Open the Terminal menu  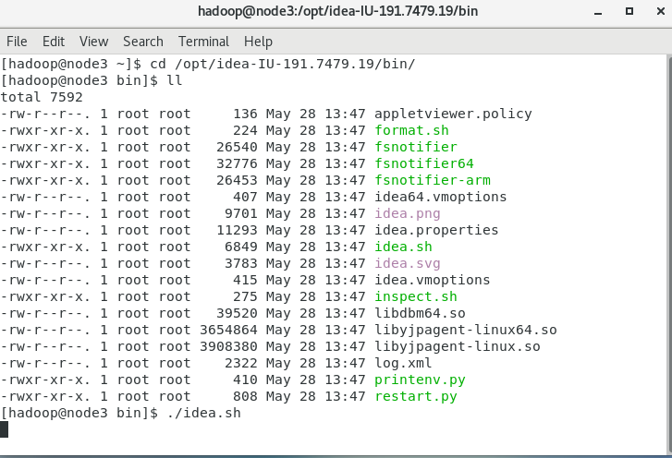pyautogui.click(x=203, y=42)
